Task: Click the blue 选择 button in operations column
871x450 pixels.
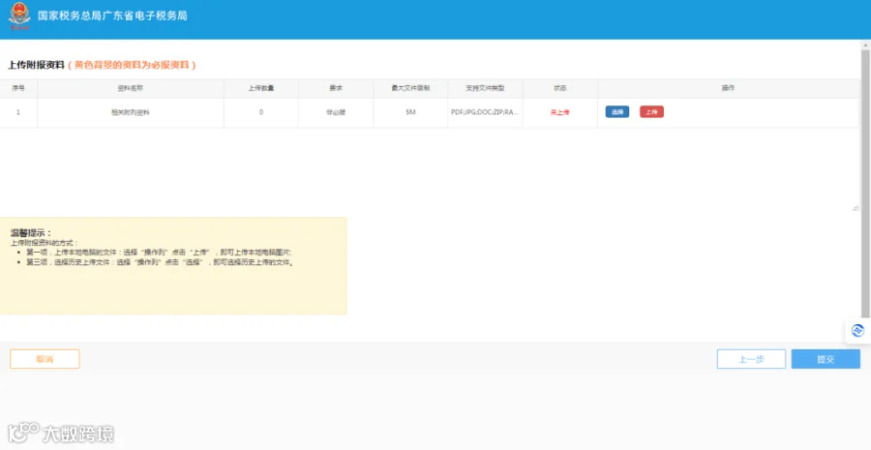Action: 617,111
